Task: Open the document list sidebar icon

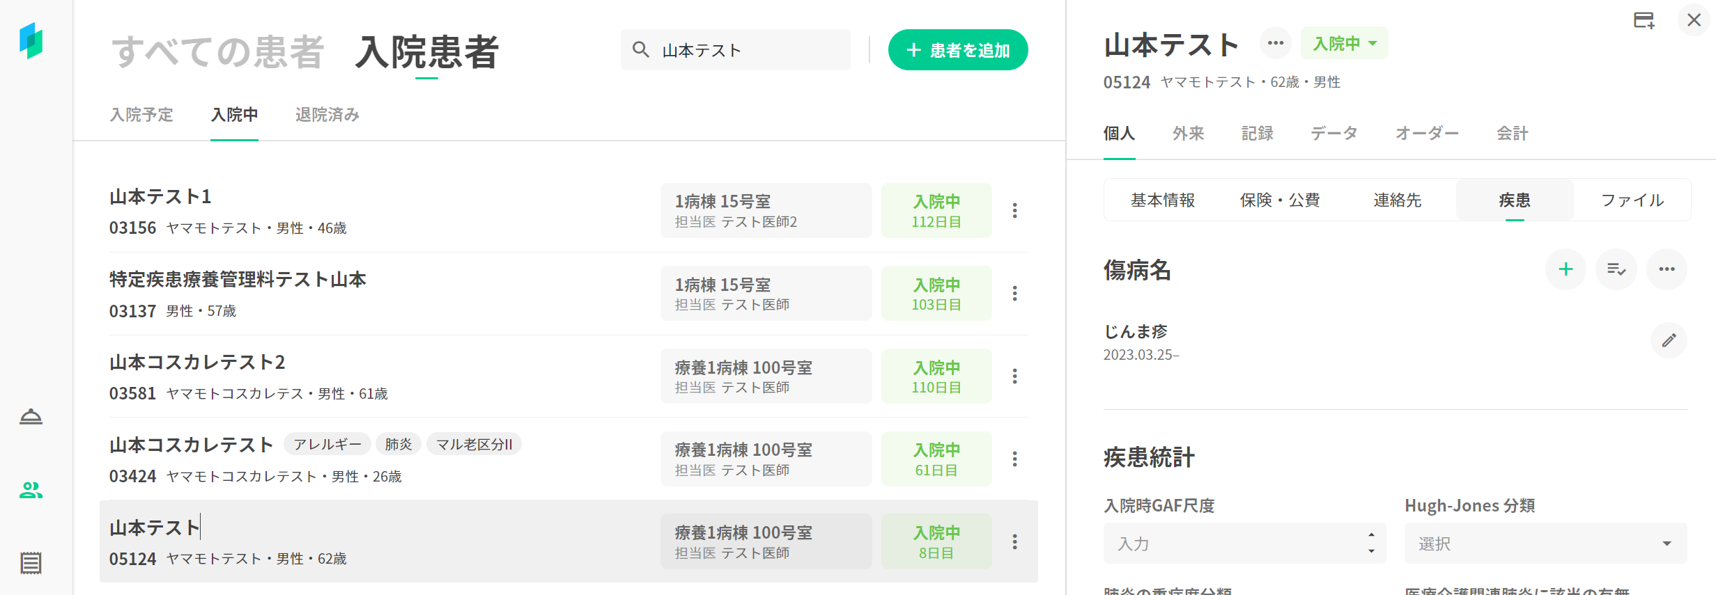Action: pos(31,562)
